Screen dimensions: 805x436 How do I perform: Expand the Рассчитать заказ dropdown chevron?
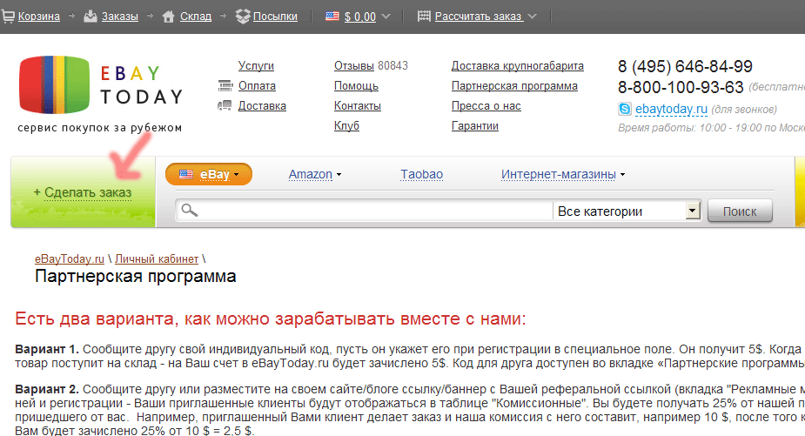[533, 17]
